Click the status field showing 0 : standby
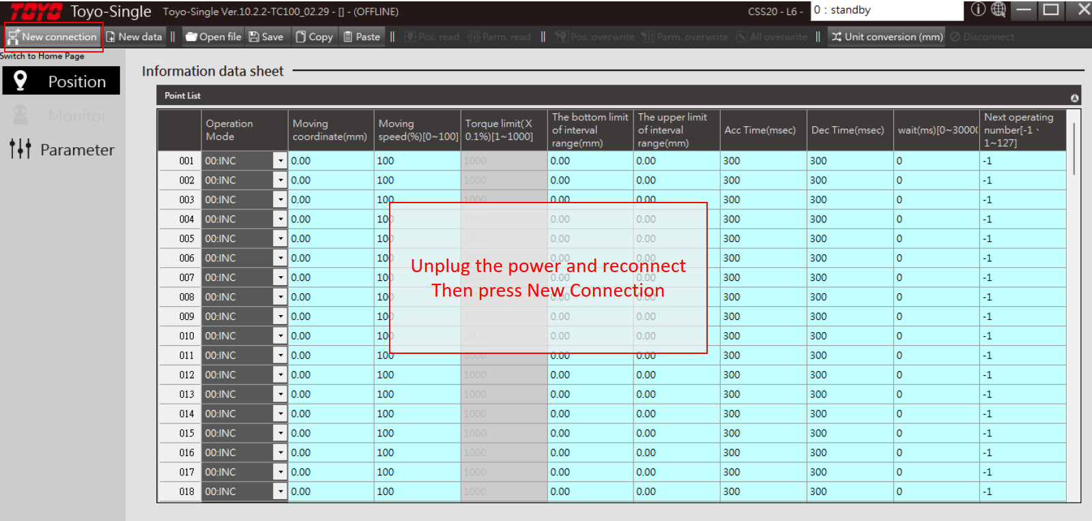Viewport: 1092px width, 521px height. pos(887,10)
